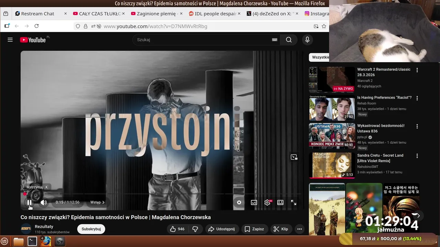Close the IDL people despair tab
The image size is (440, 247).
tap(239, 14)
